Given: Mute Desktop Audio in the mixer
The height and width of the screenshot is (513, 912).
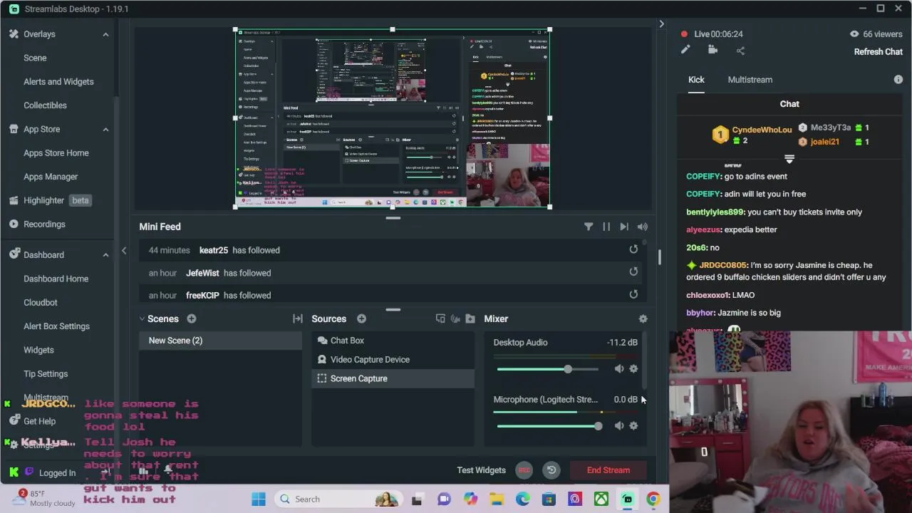Looking at the screenshot, I should 619,368.
